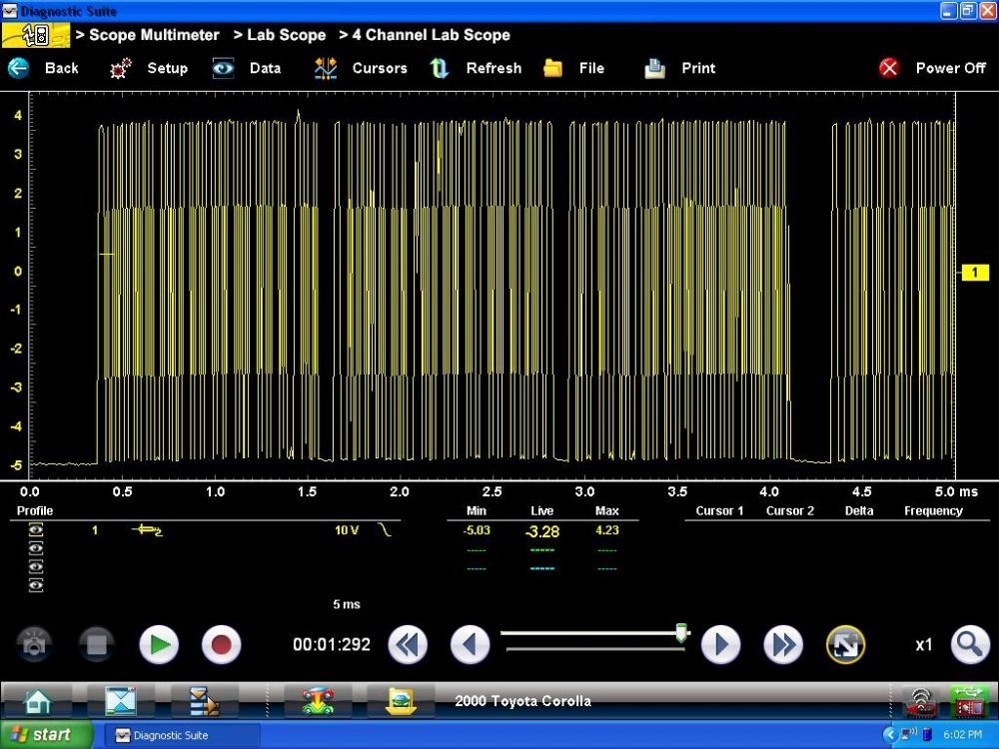Click the playback position slider handle
The height and width of the screenshot is (749, 999).
682,633
